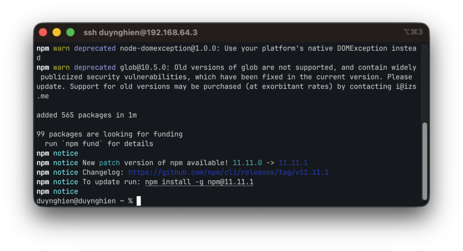Screen dimensions: 463x251
Task: Click the yellow minimize window button
Action: coord(57,33)
